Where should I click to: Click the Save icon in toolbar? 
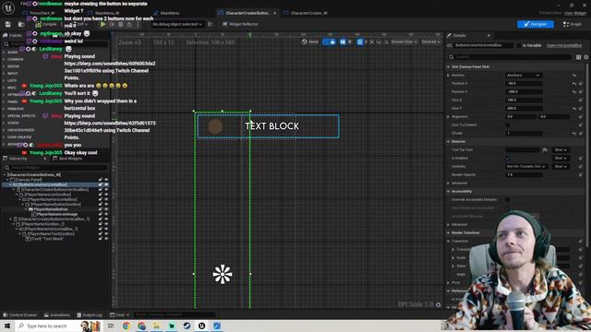click(x=8, y=25)
